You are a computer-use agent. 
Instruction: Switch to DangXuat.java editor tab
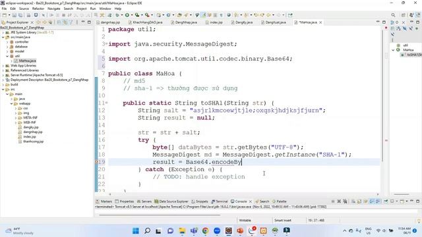coord(274,22)
